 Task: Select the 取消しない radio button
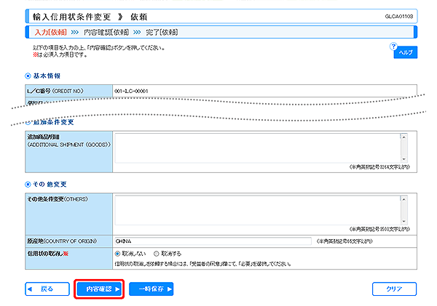pos(117,254)
